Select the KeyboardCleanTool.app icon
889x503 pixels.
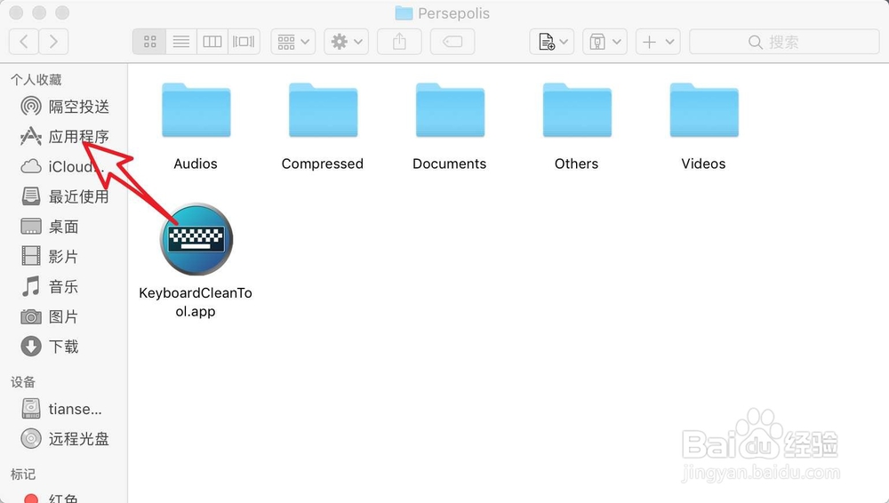tap(196, 239)
